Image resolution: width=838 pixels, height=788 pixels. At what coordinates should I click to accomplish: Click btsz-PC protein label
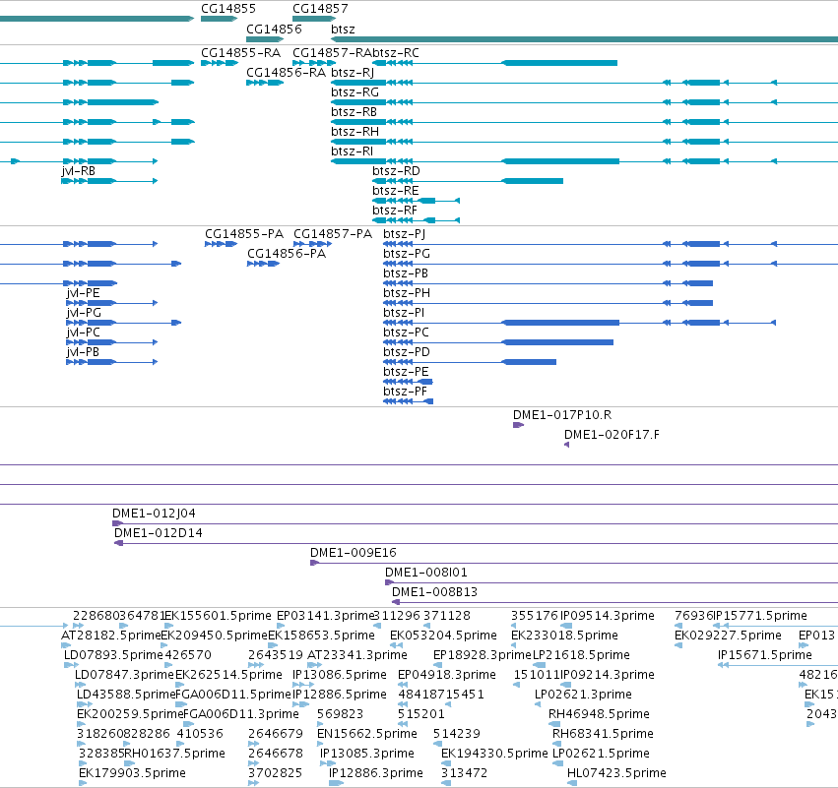406,333
